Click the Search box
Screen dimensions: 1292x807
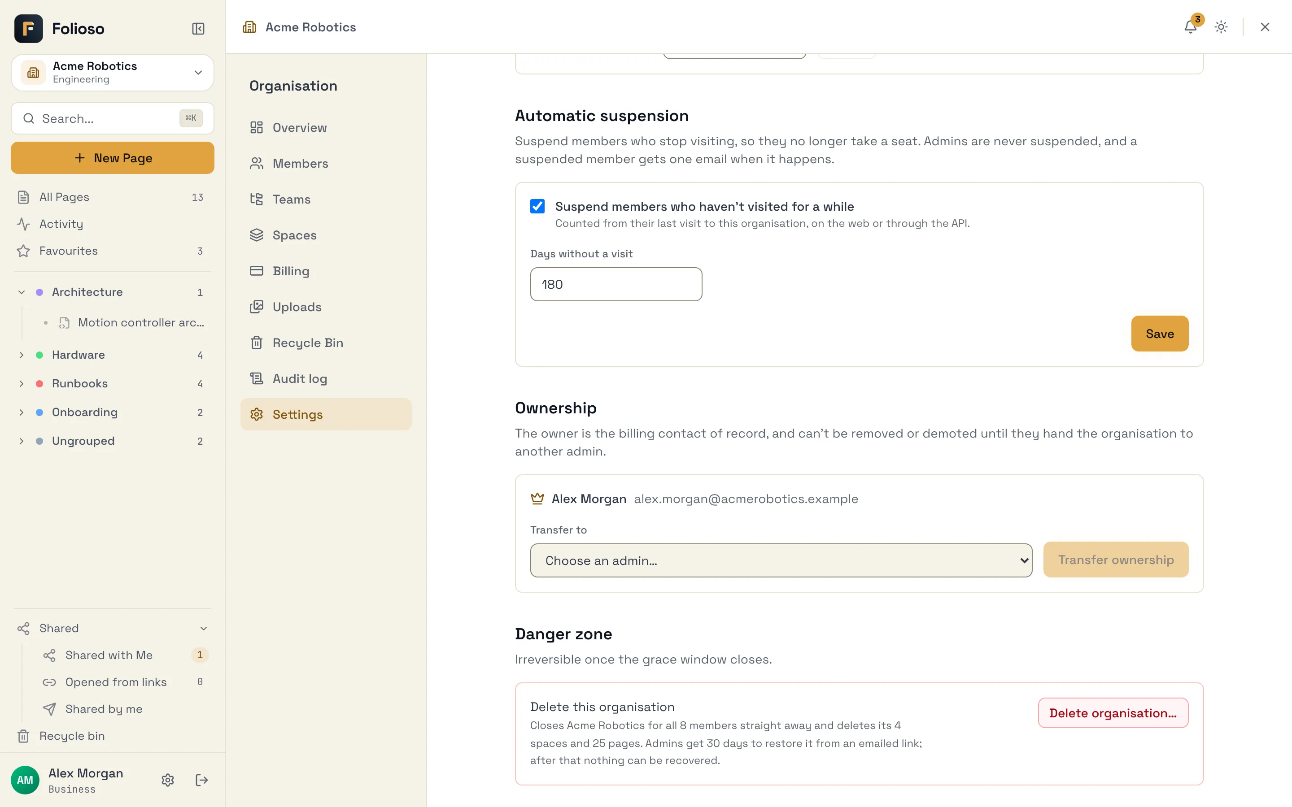pyautogui.click(x=112, y=118)
